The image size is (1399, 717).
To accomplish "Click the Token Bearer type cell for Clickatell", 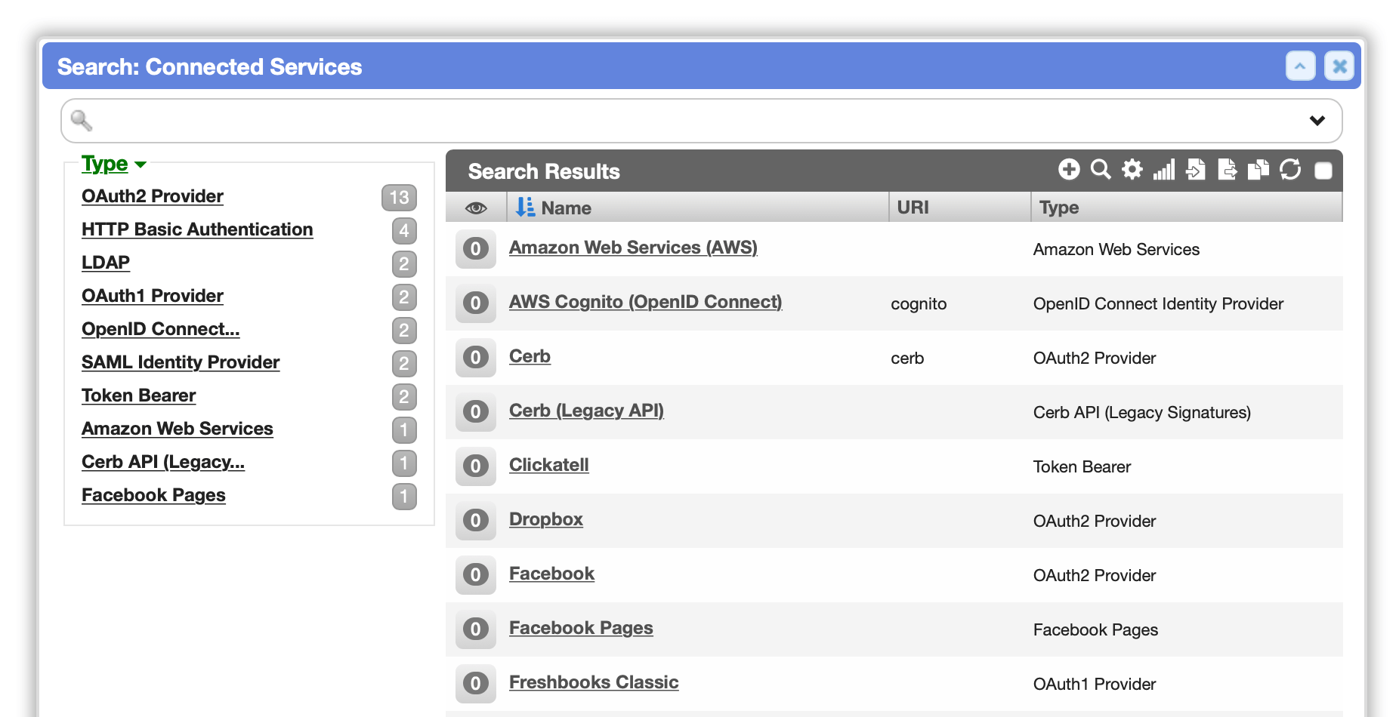I will click(1082, 466).
